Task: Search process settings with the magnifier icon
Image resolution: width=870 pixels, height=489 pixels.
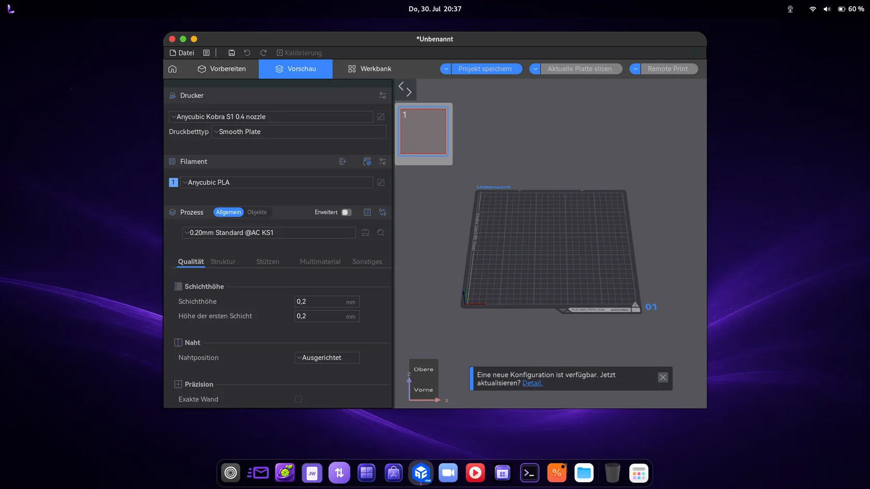Action: (x=381, y=233)
